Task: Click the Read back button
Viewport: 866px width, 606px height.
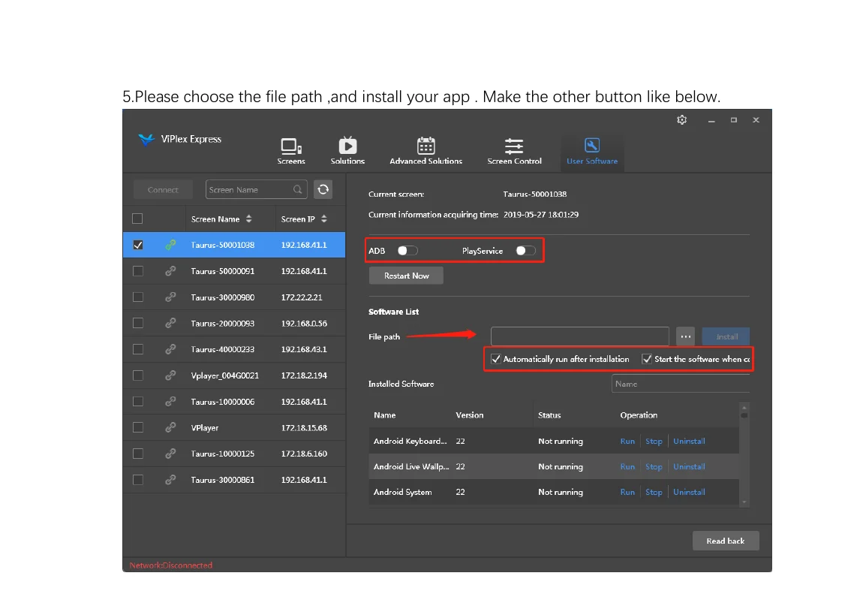Action: [726, 541]
